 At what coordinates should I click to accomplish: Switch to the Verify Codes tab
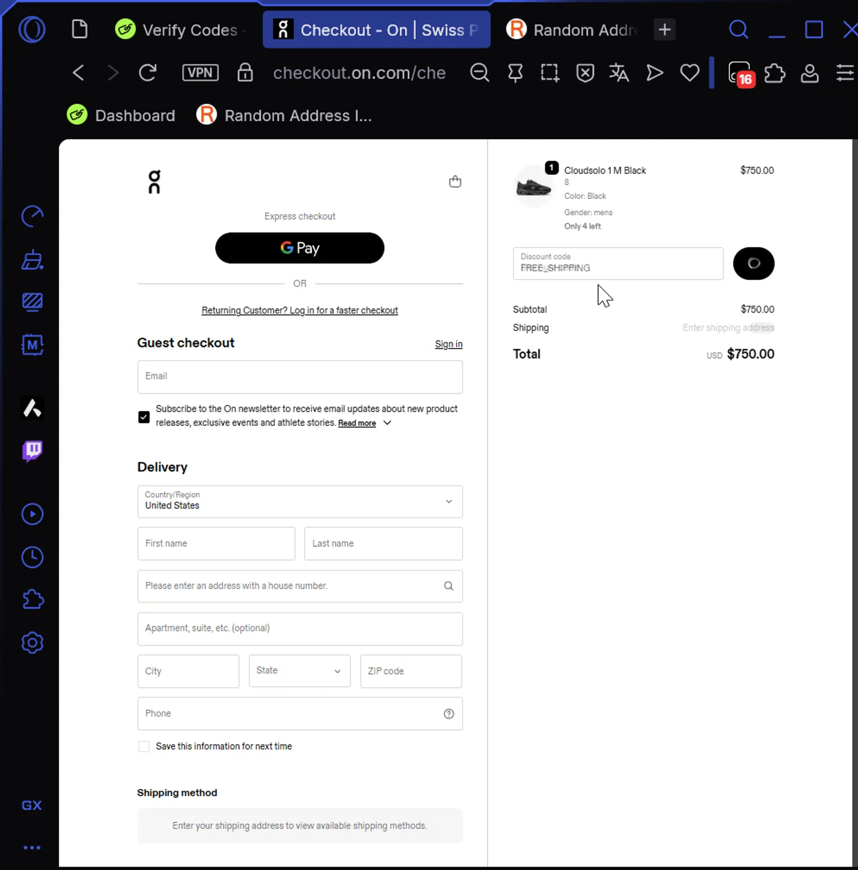coord(181,30)
